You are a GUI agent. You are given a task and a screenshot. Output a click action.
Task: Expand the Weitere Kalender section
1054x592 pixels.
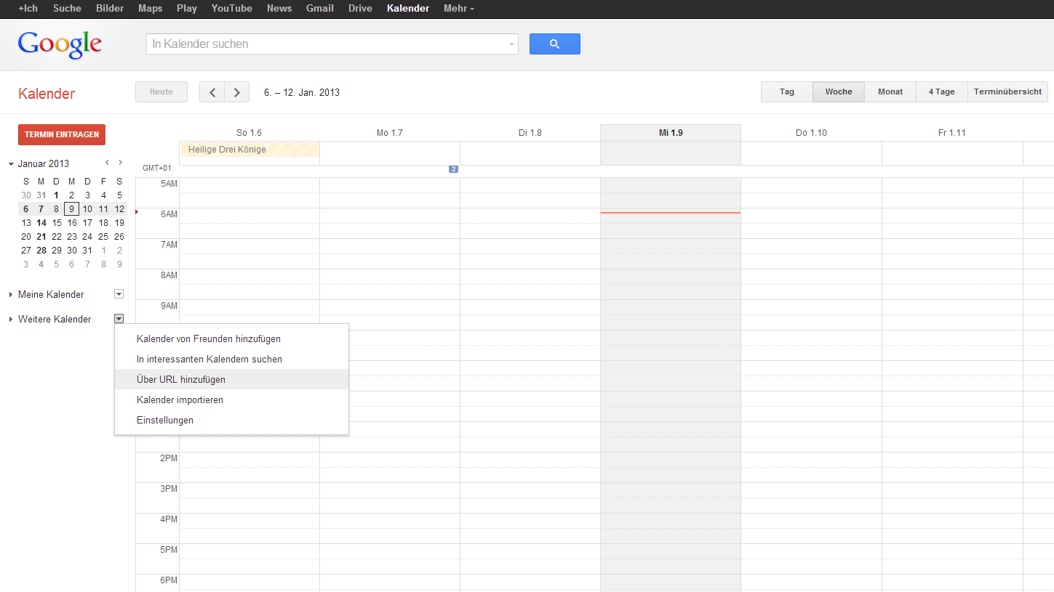11,320
